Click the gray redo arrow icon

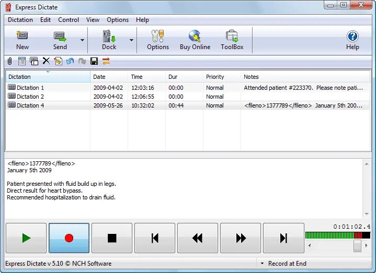82,61
